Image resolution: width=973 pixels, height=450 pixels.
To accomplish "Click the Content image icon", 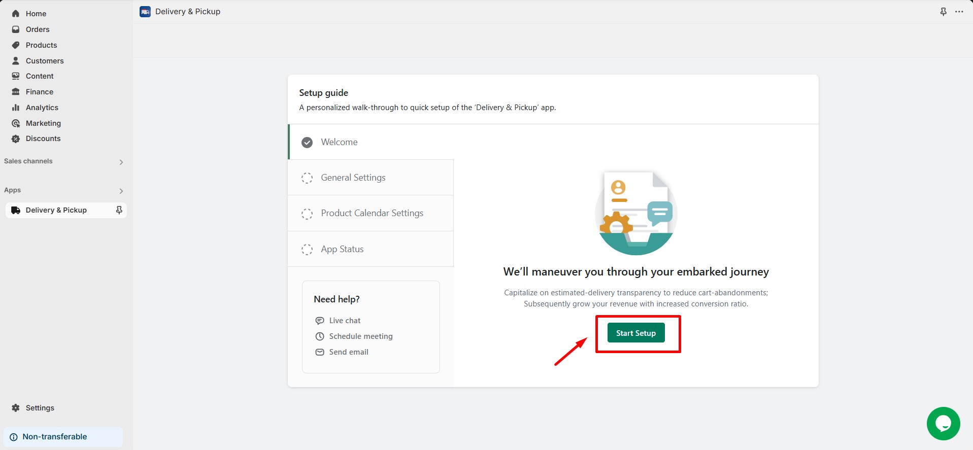I will [16, 76].
